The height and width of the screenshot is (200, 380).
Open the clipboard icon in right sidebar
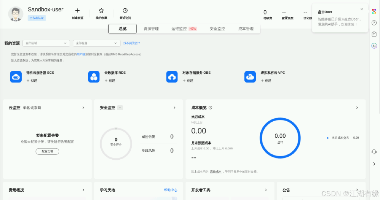tap(374, 34)
